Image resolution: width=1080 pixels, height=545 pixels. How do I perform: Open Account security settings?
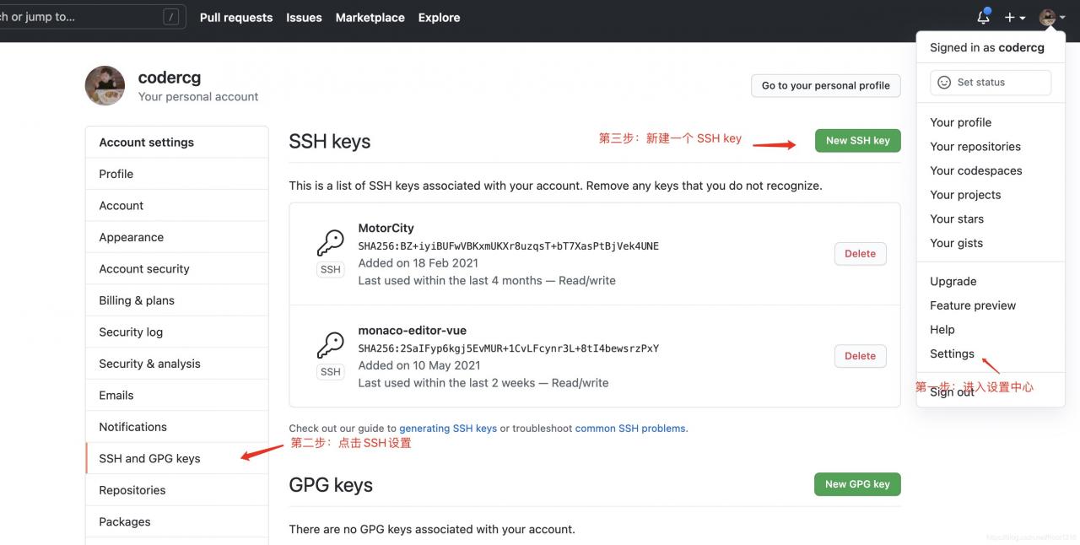144,269
